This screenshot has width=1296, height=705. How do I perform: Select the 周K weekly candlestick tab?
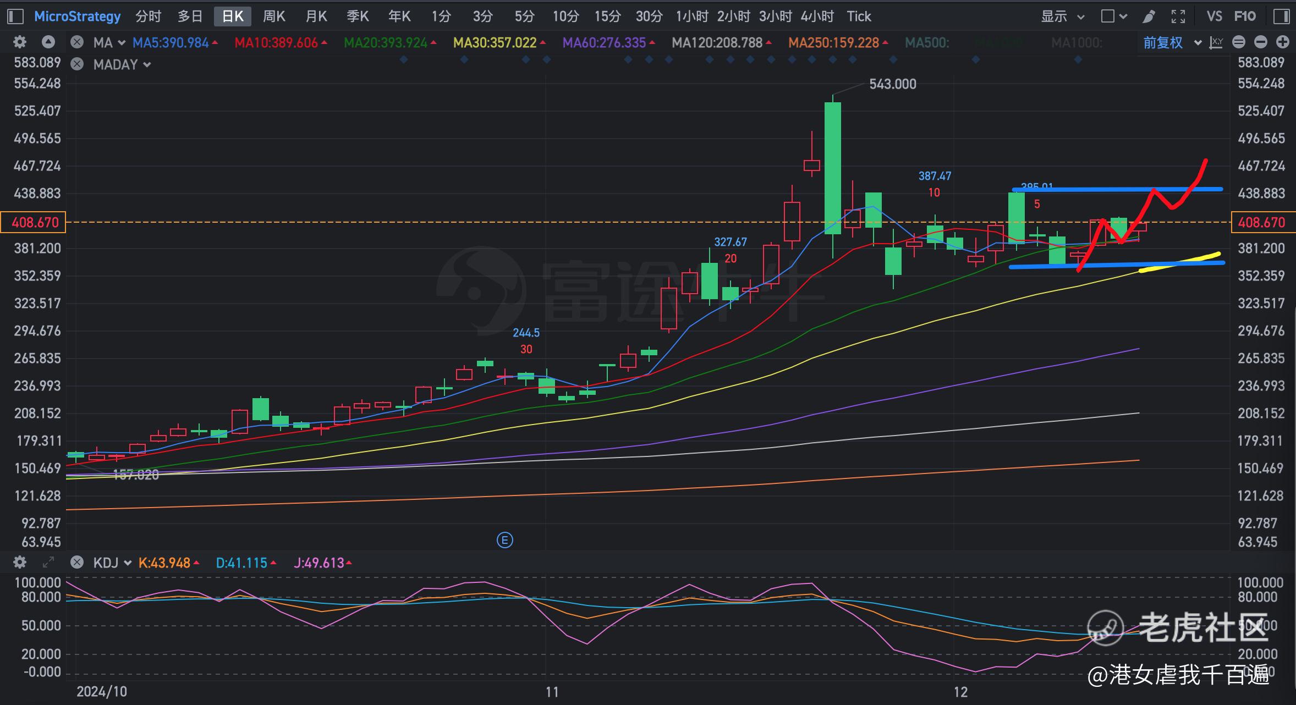(x=274, y=16)
